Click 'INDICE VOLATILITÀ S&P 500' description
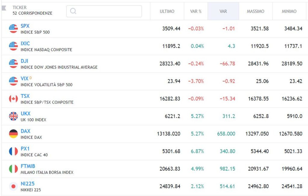 point(47,85)
